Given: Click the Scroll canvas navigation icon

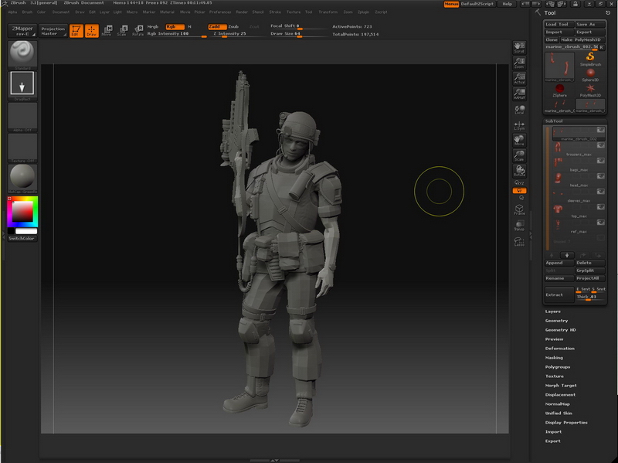Looking at the screenshot, I should tap(519, 48).
